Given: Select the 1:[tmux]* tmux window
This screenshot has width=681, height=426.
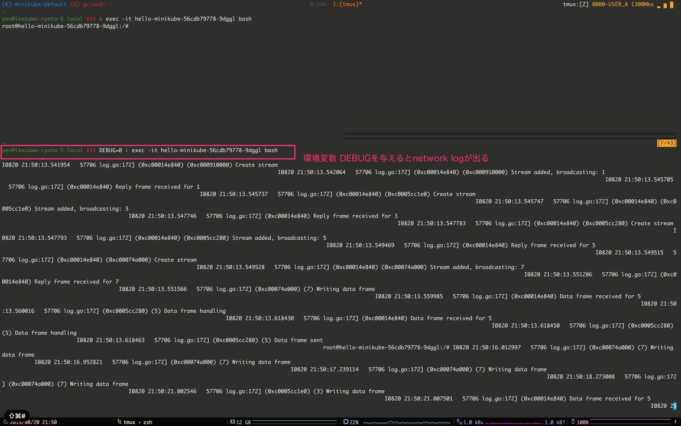Looking at the screenshot, I should point(347,5).
